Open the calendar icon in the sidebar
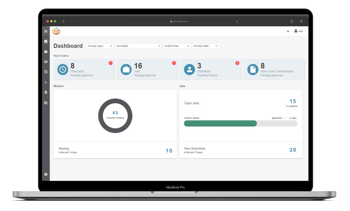 pos(46,72)
